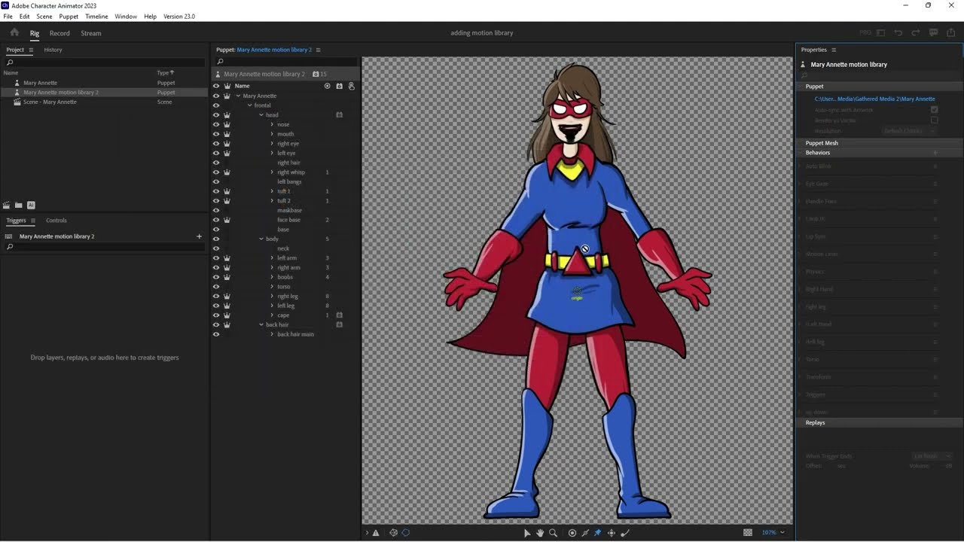Select the Dragger handle tool
Image resolution: width=964 pixels, height=542 pixels.
[612, 532]
